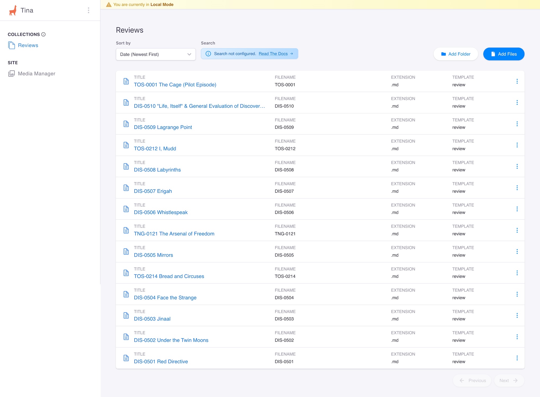
Task: Open the Sort by Date (Newest First) dropdown
Action: (156, 54)
